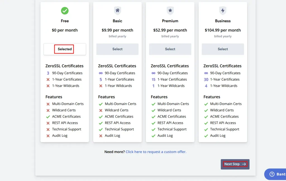Click the red X beside Free Technical Support
The width and height of the screenshot is (286, 181).
click(49, 129)
